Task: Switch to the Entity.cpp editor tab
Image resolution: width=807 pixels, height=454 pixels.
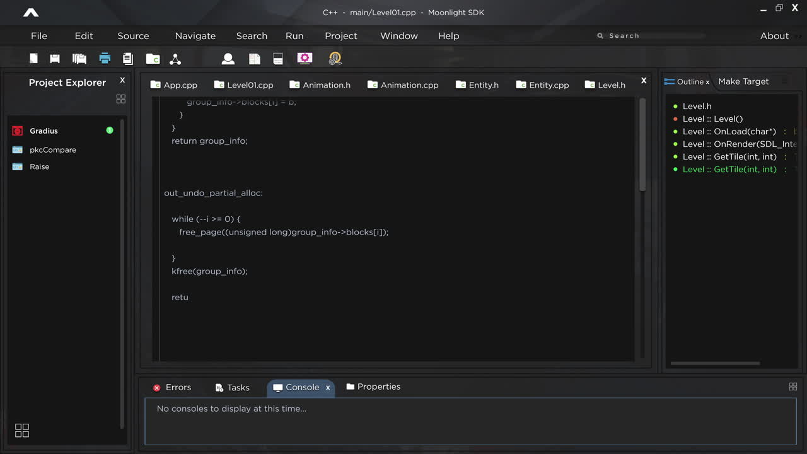Action: (x=549, y=84)
